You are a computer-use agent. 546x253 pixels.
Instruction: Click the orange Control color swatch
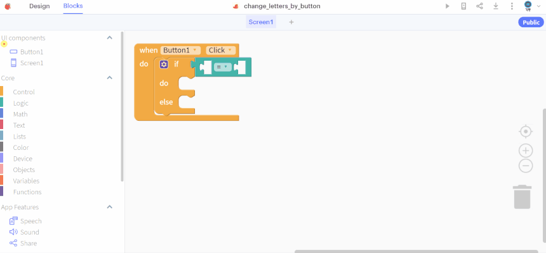[x=1, y=91]
